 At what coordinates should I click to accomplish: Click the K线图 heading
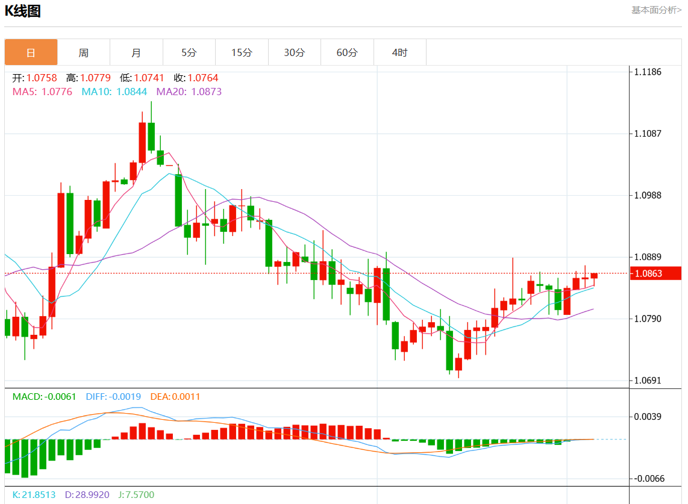coord(23,11)
